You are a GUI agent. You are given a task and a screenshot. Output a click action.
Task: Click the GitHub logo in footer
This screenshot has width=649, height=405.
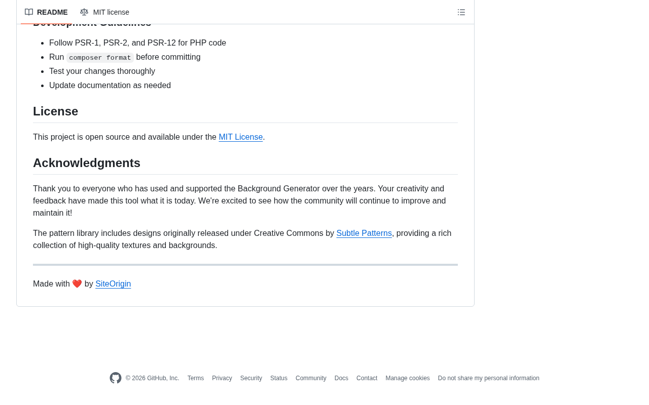pyautogui.click(x=116, y=378)
